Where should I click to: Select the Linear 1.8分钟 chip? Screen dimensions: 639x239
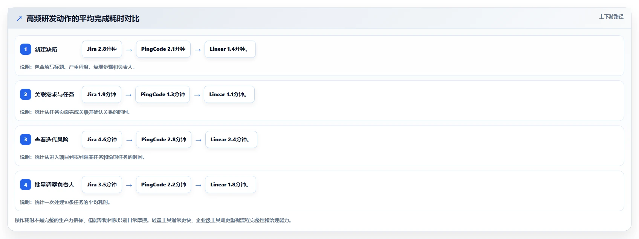pyautogui.click(x=231, y=185)
